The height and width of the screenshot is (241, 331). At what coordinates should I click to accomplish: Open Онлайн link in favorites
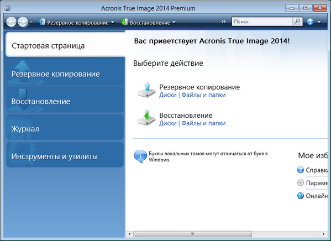(317, 196)
